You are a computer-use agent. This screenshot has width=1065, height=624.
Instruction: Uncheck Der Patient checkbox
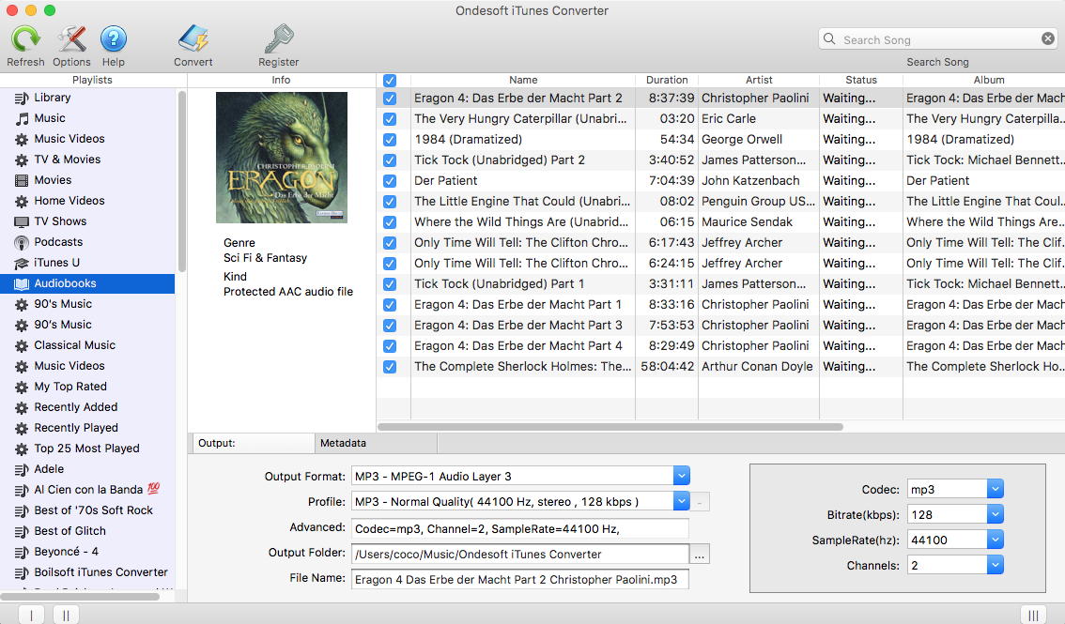click(x=390, y=181)
